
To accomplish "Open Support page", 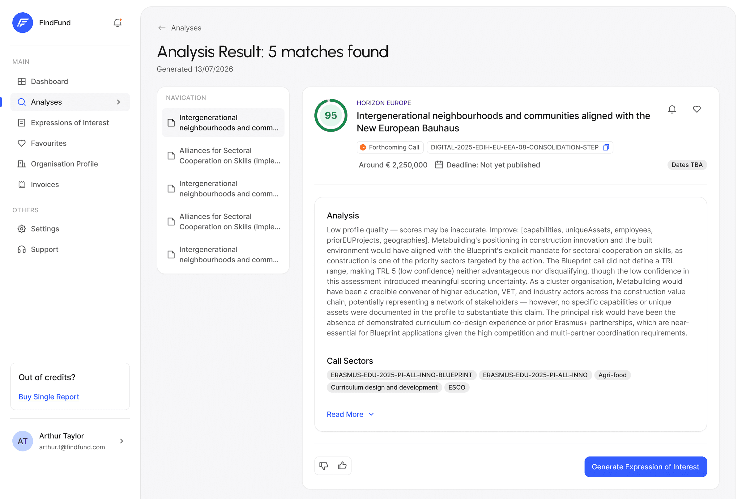I will (x=70, y=250).
